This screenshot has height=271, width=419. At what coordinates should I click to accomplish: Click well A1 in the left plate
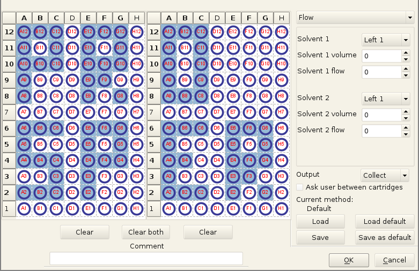pyautogui.click(x=24, y=208)
